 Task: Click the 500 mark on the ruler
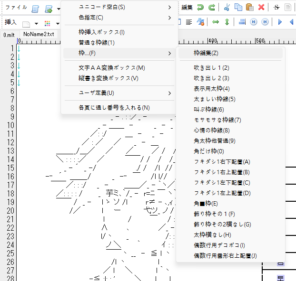coord(260,41)
